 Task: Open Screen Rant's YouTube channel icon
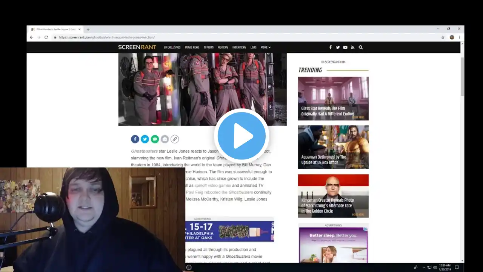(345, 48)
